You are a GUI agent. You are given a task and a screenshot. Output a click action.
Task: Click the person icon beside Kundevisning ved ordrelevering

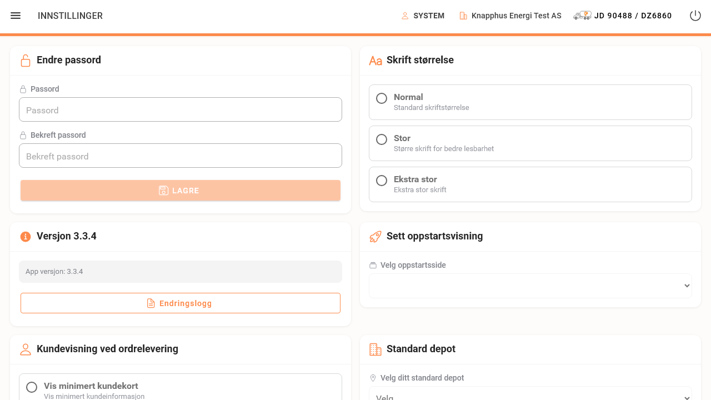26,349
